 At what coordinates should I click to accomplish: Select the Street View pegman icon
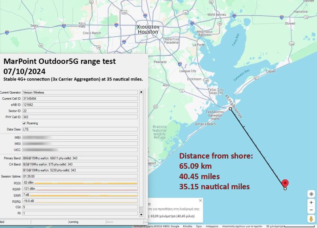pos(311,219)
